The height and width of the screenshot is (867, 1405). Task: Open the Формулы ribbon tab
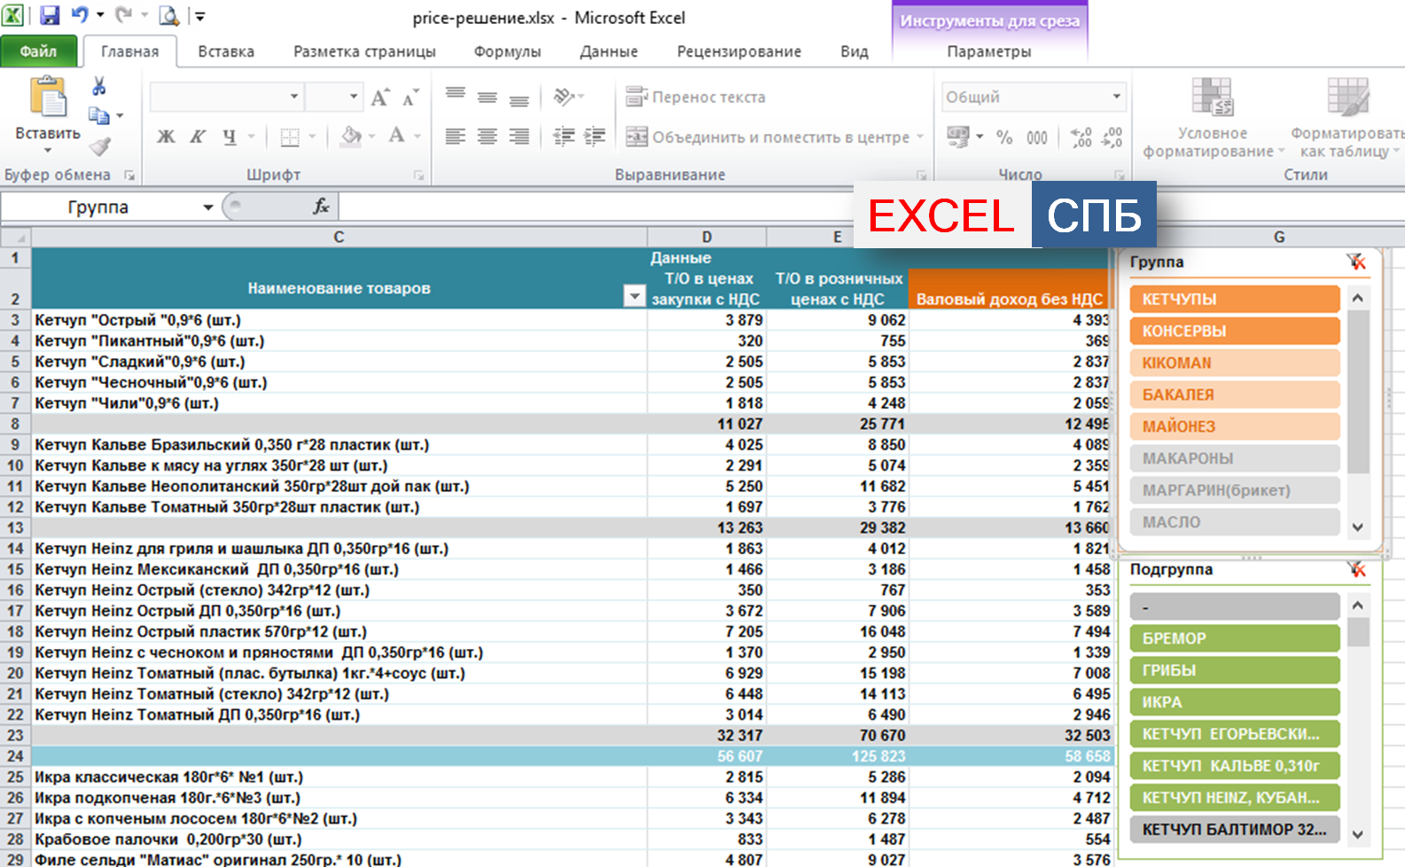click(507, 51)
